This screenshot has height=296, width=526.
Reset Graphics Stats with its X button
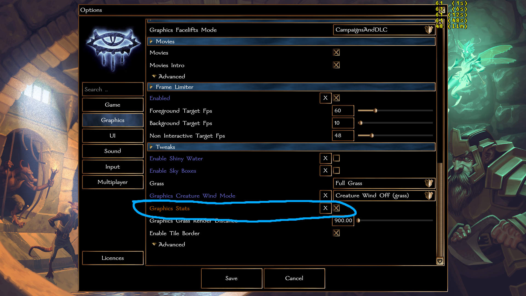(325, 208)
